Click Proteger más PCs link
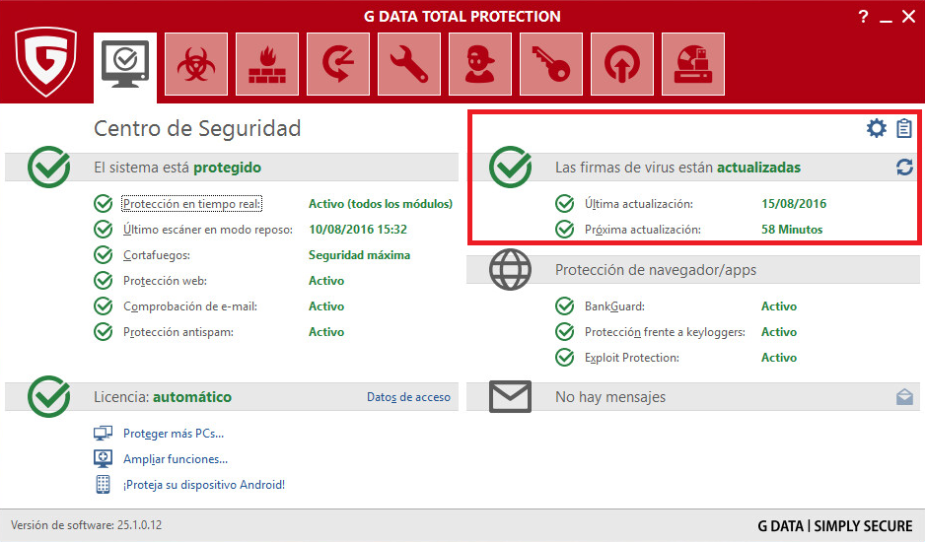Viewport: 925px width, 542px height. pyautogui.click(x=174, y=433)
